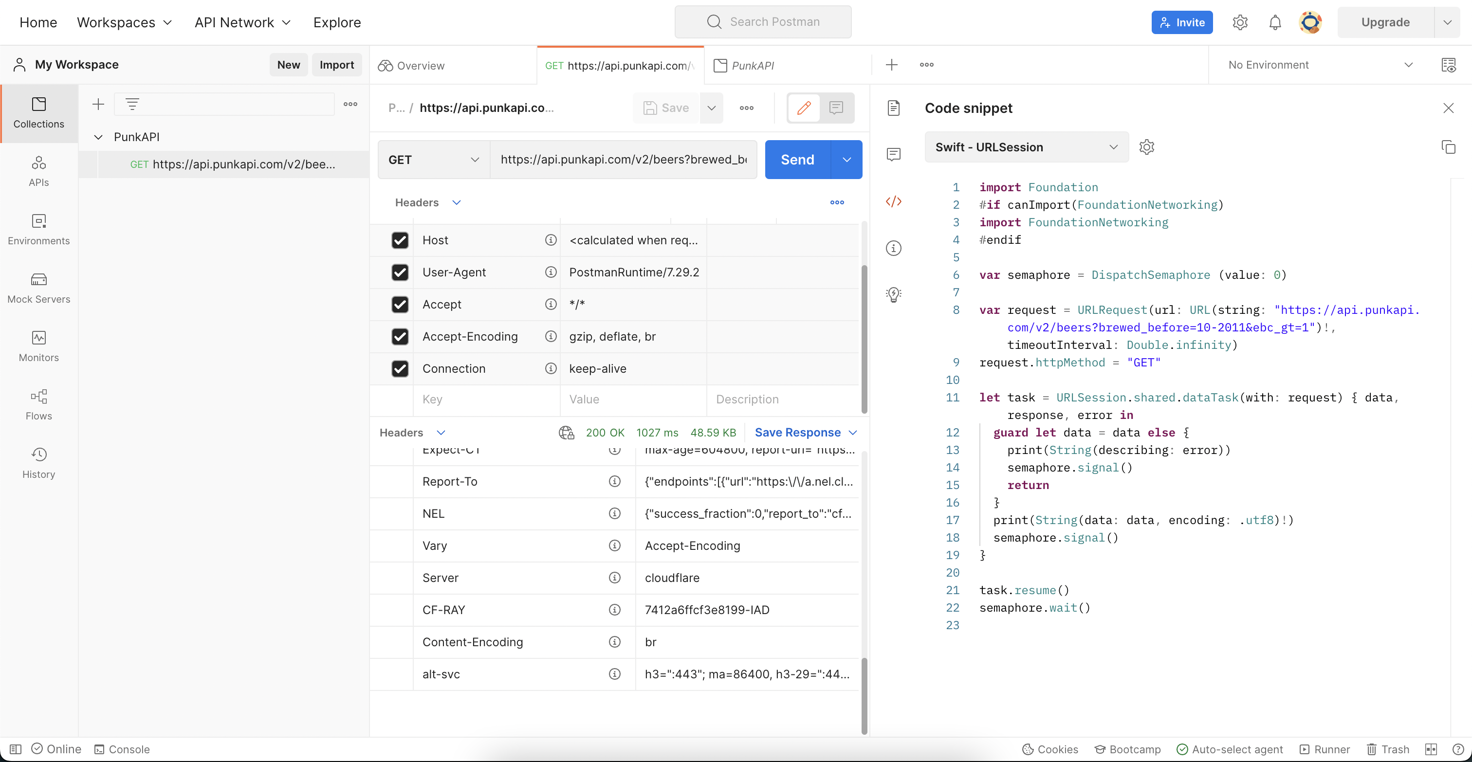Open the GET beers request in collection
Viewport: 1472px width, 762px height.
point(233,164)
